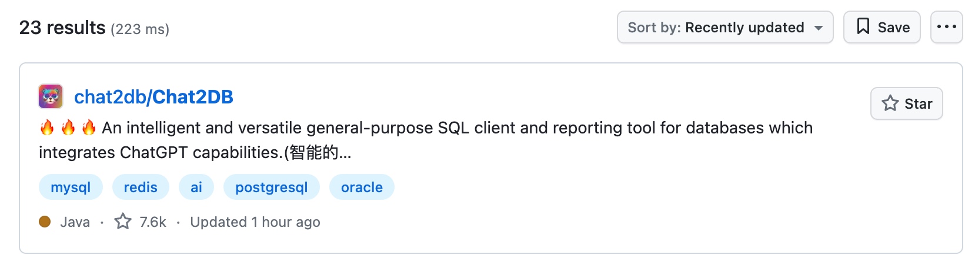Click the Updated 1 hour ago timestamp
Image resolution: width=975 pixels, height=268 pixels.
click(255, 222)
